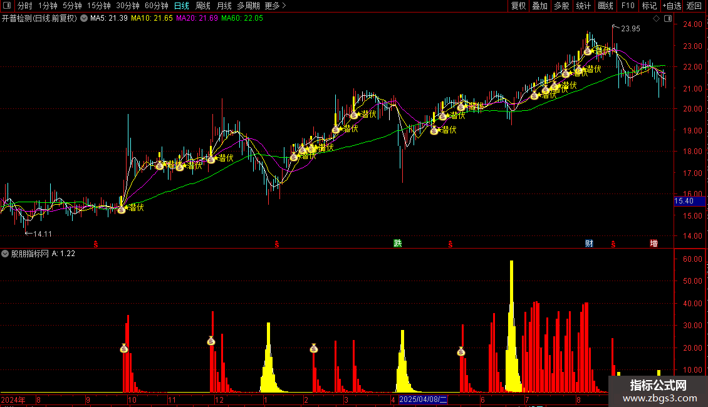Click the 15.40 price label on the axis
The image size is (708, 407).
pyautogui.click(x=689, y=201)
